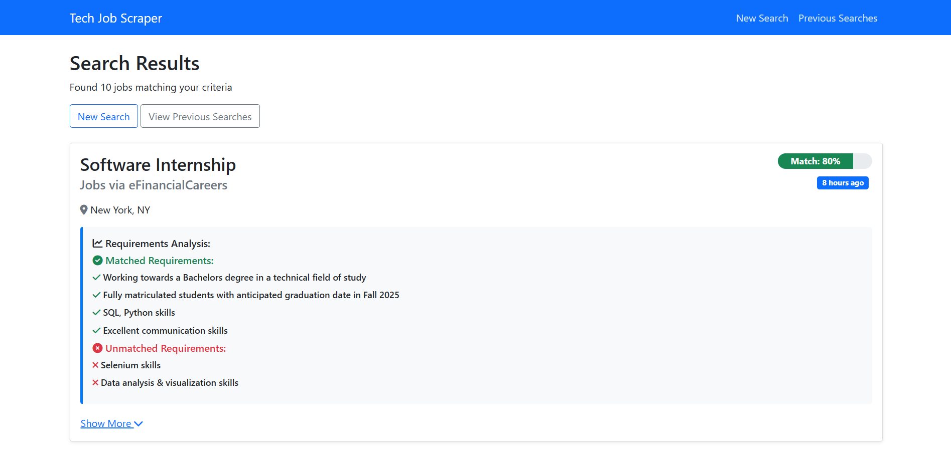The width and height of the screenshot is (951, 456).
Task: Click the red X beside Selenium skills
Action: [95, 365]
